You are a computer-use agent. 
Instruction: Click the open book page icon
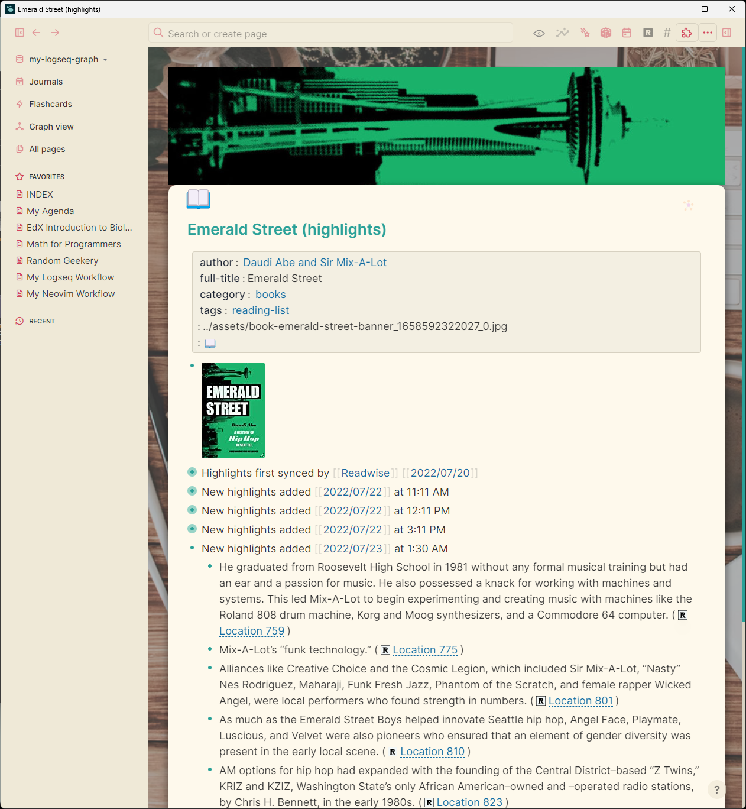(198, 199)
